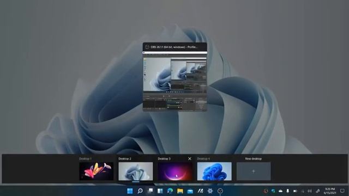Open the volume speaker tray icon
The width and height of the screenshot is (349, 196).
310,191
